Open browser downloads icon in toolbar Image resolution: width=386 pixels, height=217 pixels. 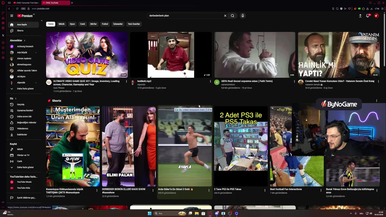point(372,8)
